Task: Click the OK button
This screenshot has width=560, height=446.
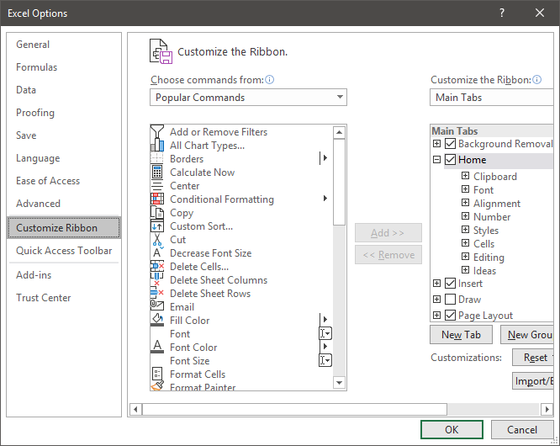Action: click(452, 429)
